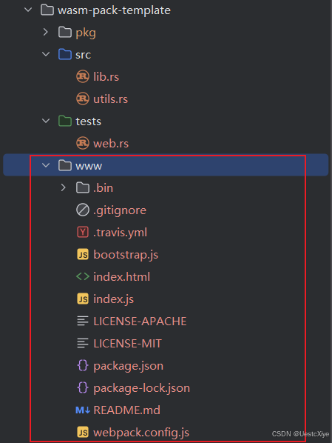Click the .bin folder icon
Viewport: 332px width, 443px height.
tap(82, 188)
